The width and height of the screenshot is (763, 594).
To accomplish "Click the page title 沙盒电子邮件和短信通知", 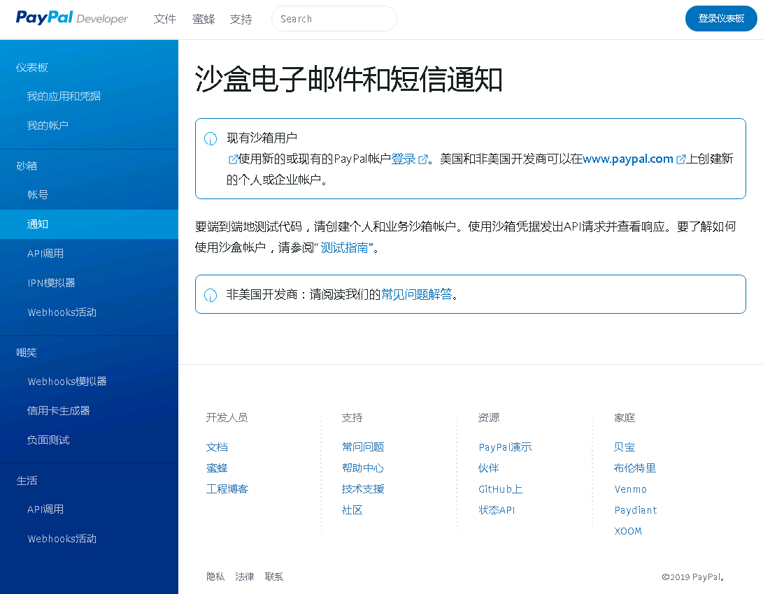I will [348, 79].
